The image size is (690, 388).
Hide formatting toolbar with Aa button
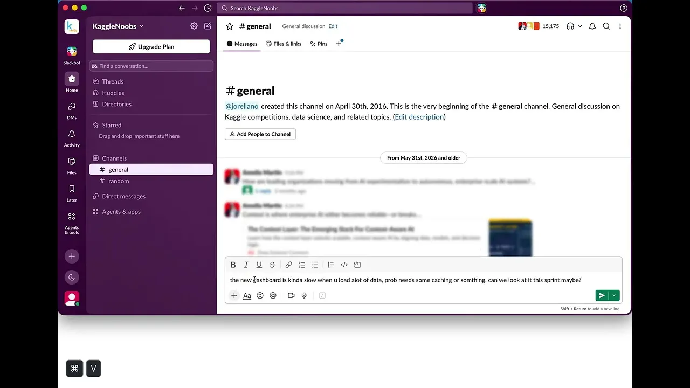(247, 295)
